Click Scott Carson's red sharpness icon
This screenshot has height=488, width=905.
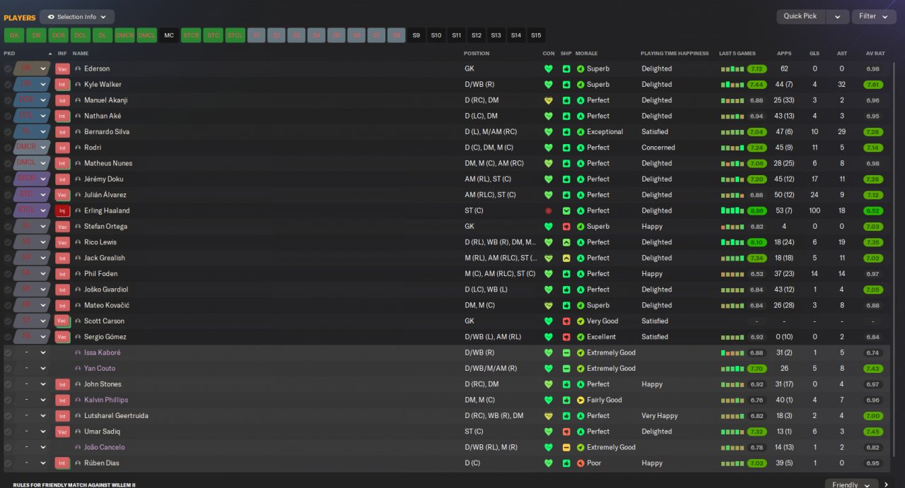pyautogui.click(x=566, y=321)
